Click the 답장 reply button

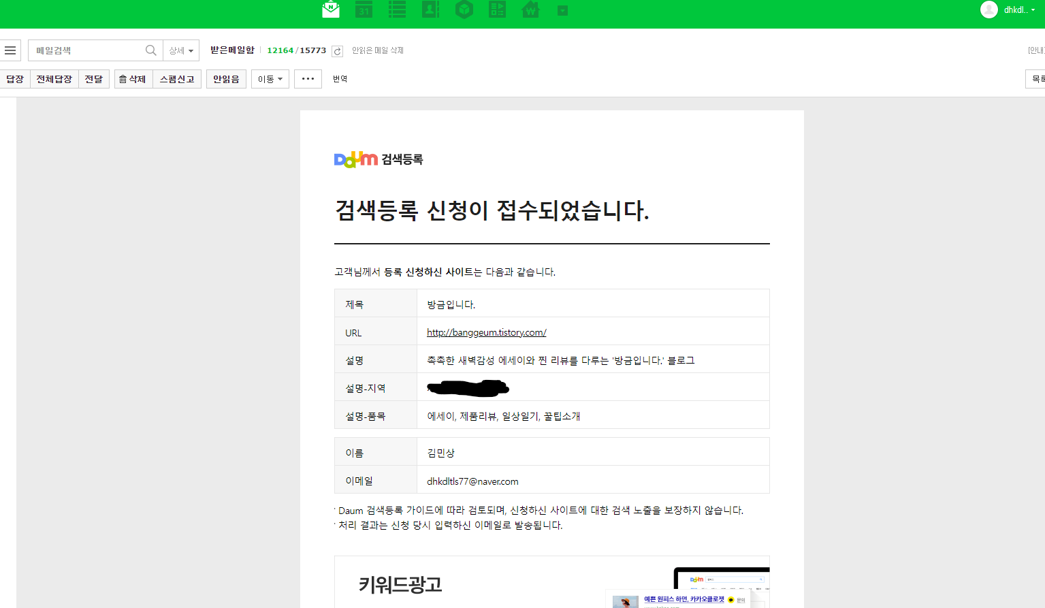click(15, 79)
